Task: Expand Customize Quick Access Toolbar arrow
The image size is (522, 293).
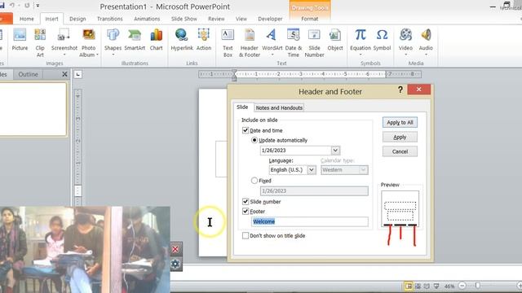Action: (38, 6)
